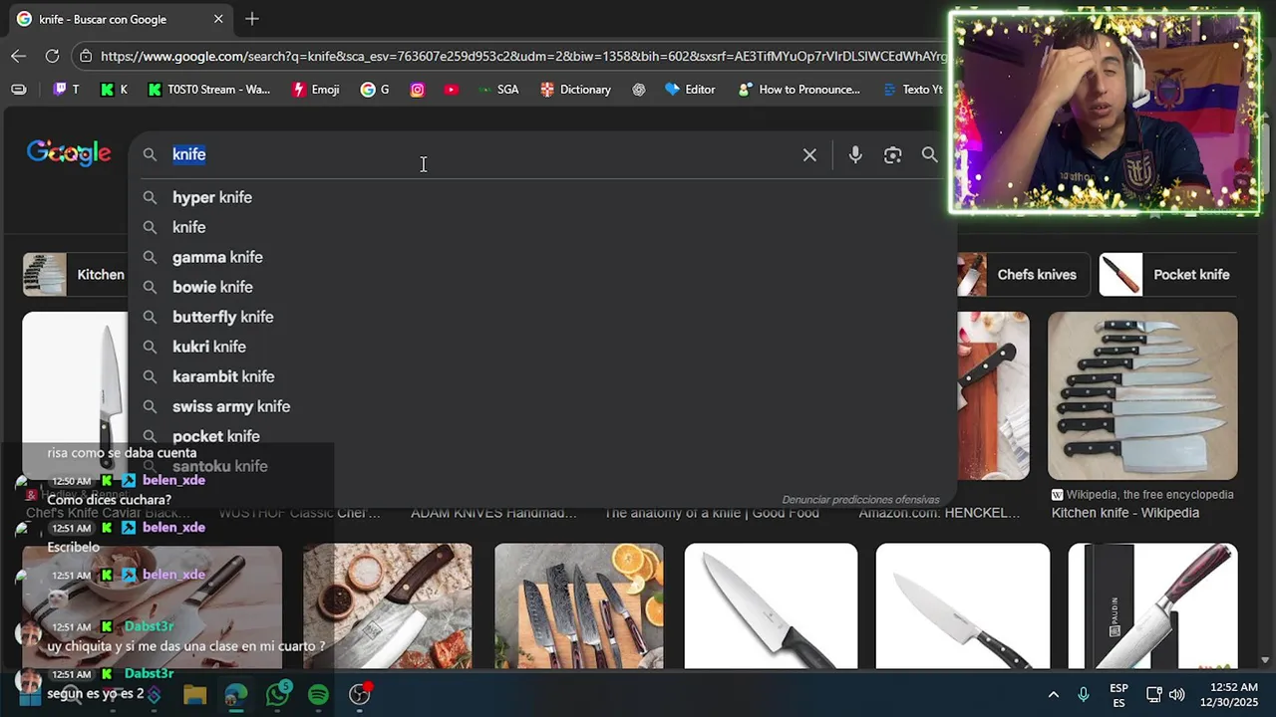
Task: Open the Instagram bookmark
Action: click(418, 90)
